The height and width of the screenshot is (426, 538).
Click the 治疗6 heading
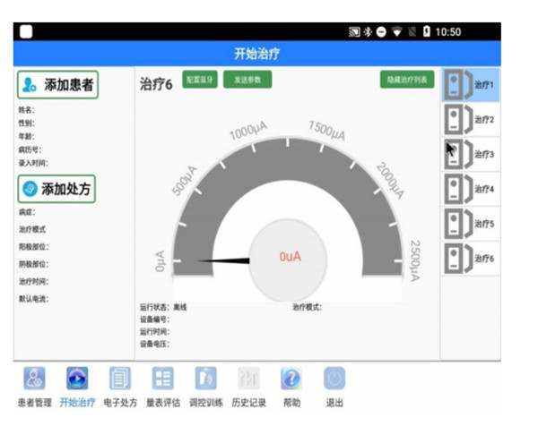[x=156, y=84]
